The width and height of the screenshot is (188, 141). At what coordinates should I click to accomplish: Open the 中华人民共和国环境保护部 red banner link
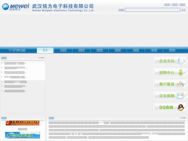(22, 123)
